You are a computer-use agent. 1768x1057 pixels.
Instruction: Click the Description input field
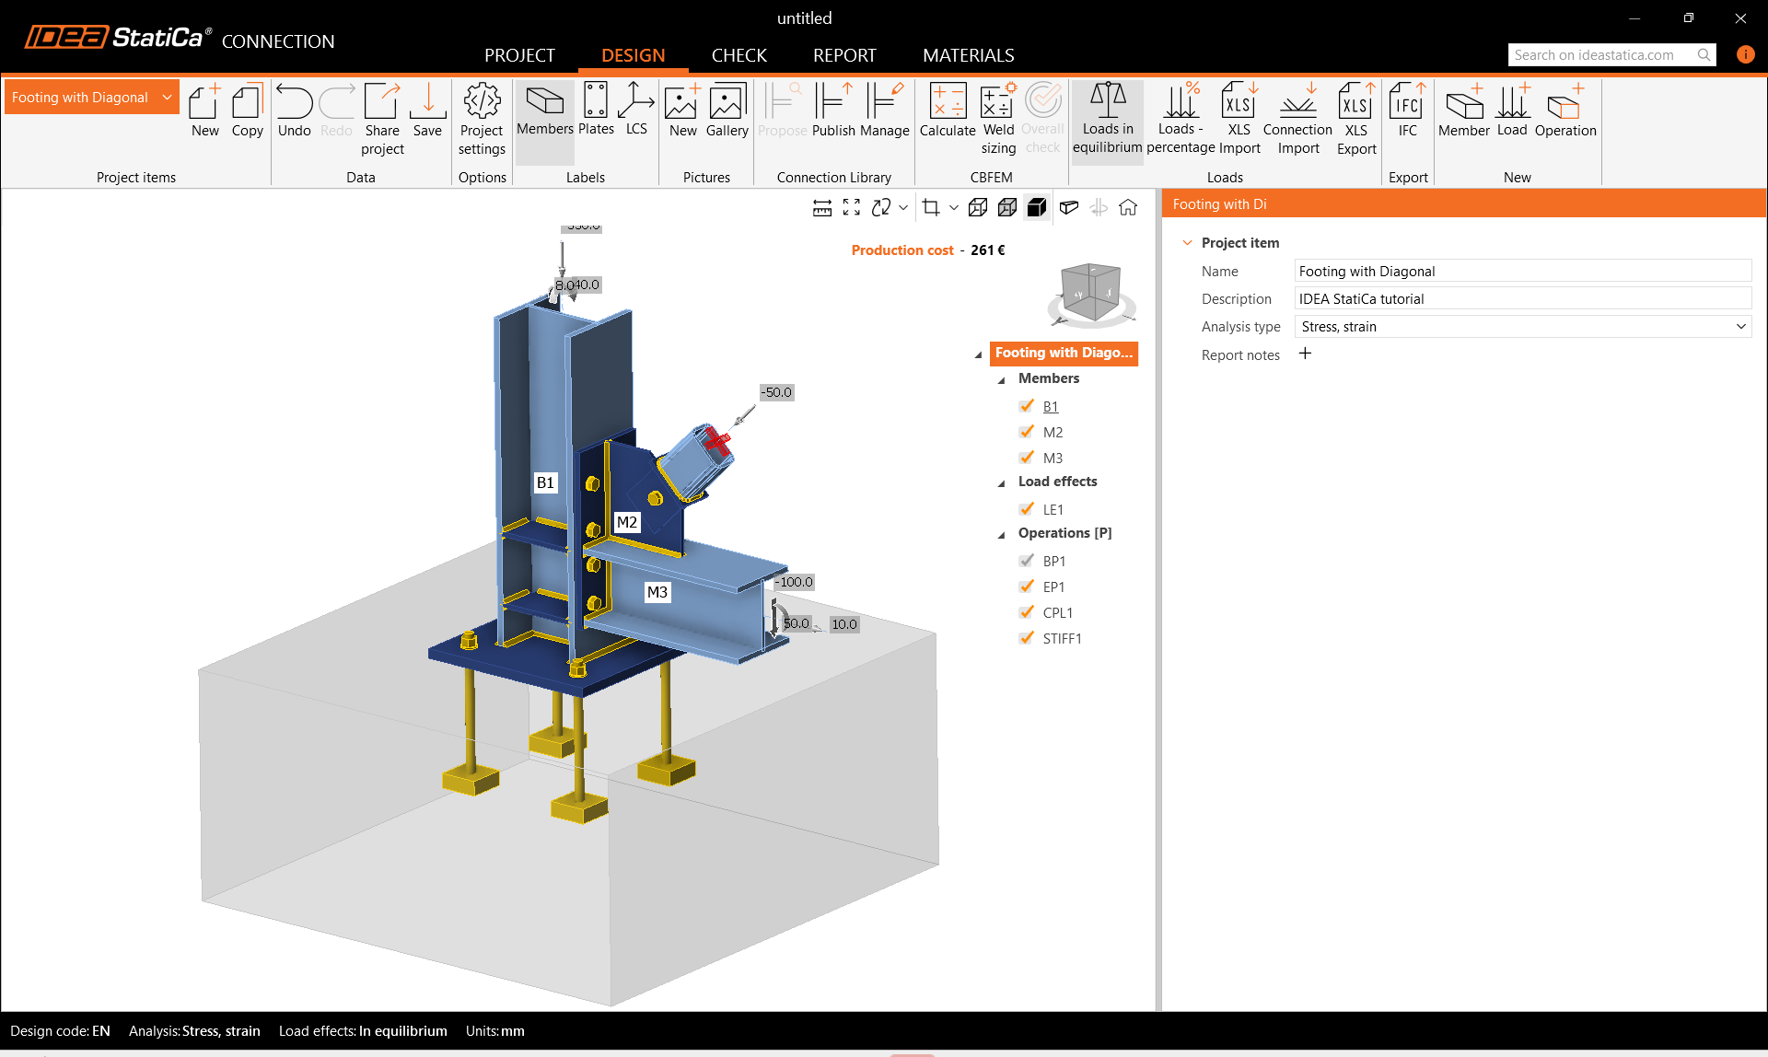1521,299
